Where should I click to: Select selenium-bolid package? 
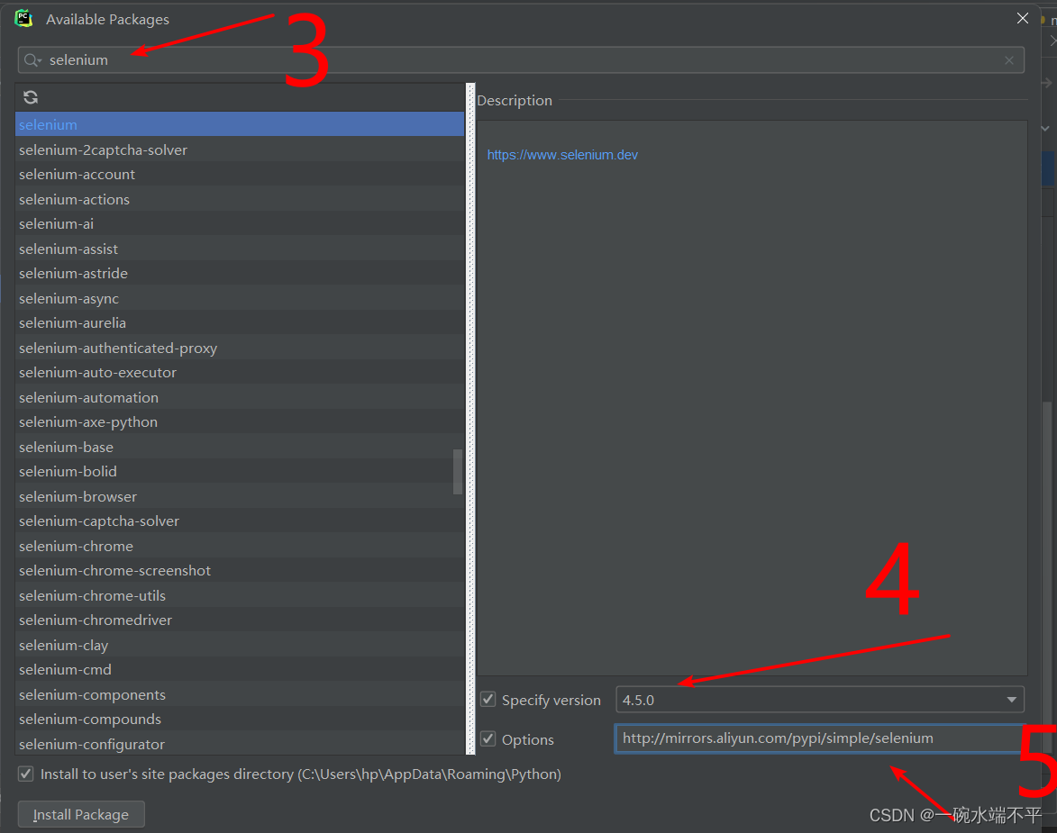(x=240, y=471)
